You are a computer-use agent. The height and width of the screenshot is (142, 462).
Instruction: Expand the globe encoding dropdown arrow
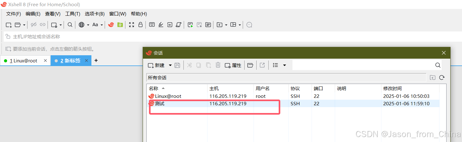(88, 25)
